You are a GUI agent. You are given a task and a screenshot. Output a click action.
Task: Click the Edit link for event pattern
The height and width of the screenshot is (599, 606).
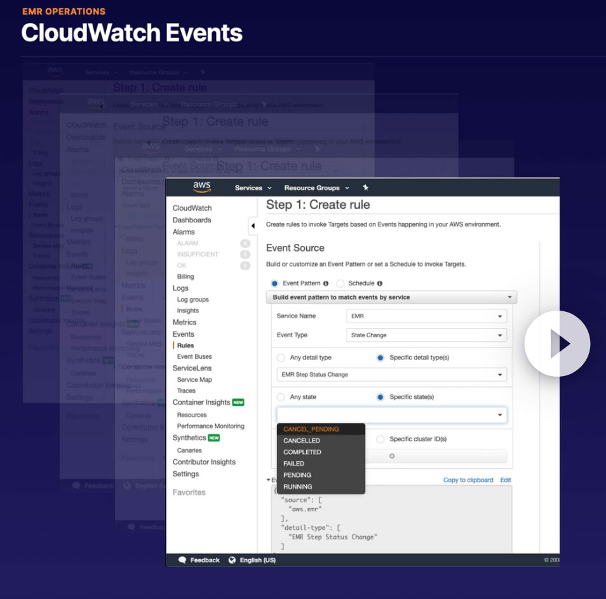(506, 480)
